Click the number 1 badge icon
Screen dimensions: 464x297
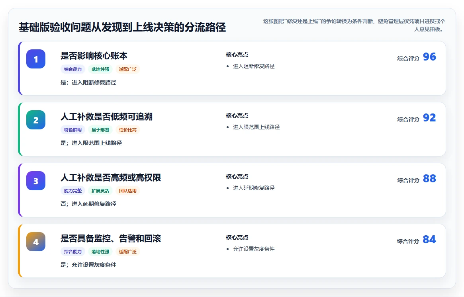tap(36, 59)
